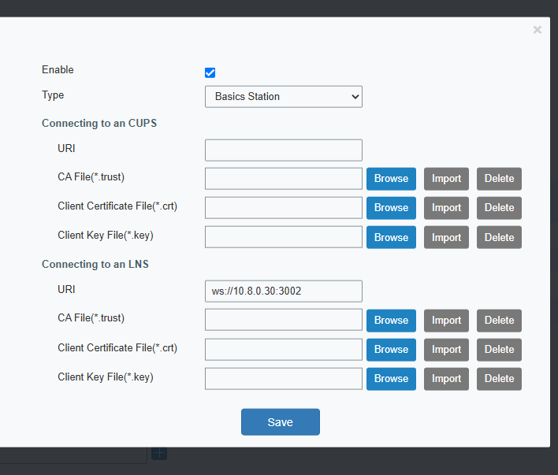Focus the LNS URI field with ws://10.8.0.30:3002
Viewport: 558px width, 475px height.
click(283, 291)
